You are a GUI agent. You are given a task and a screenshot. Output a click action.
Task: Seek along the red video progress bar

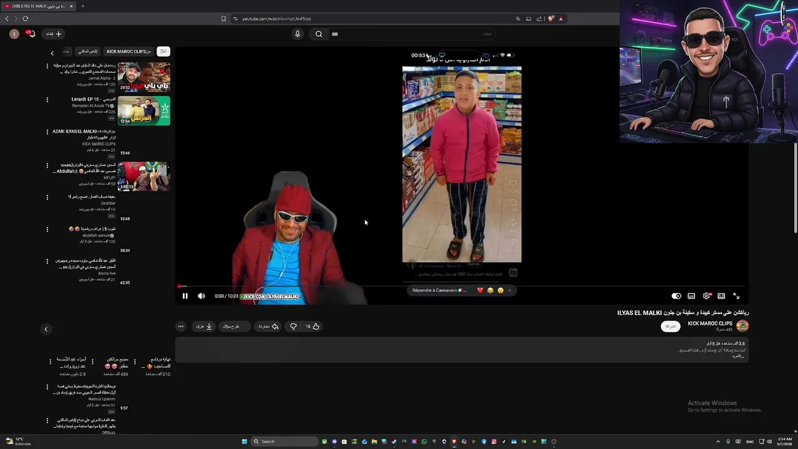point(461,287)
